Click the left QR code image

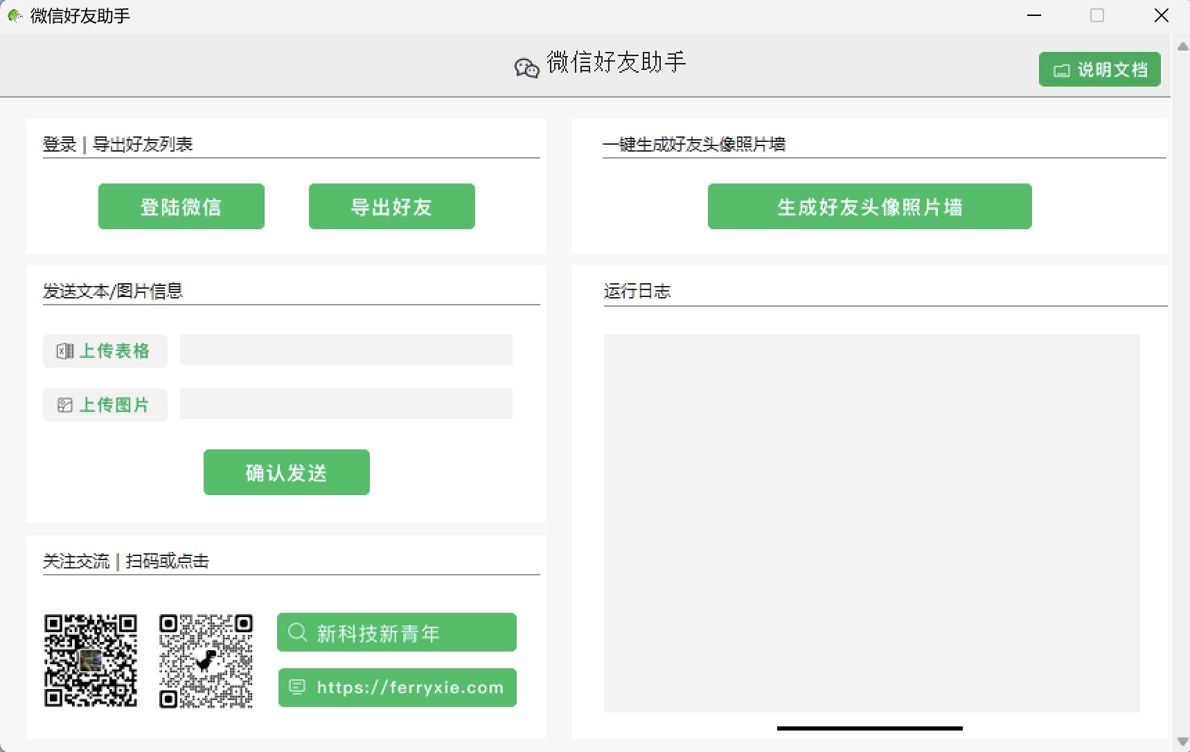[90, 661]
